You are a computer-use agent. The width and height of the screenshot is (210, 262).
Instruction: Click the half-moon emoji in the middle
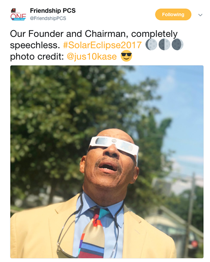coord(165,45)
